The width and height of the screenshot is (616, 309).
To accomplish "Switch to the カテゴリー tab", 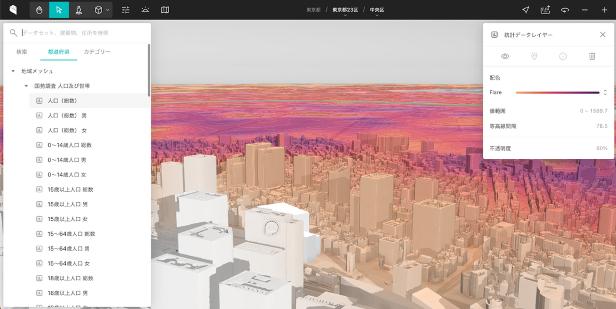I will [x=97, y=52].
